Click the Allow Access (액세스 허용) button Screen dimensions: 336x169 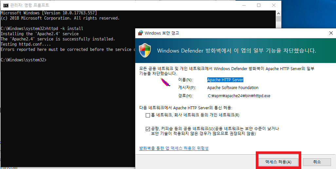[x=279, y=162]
